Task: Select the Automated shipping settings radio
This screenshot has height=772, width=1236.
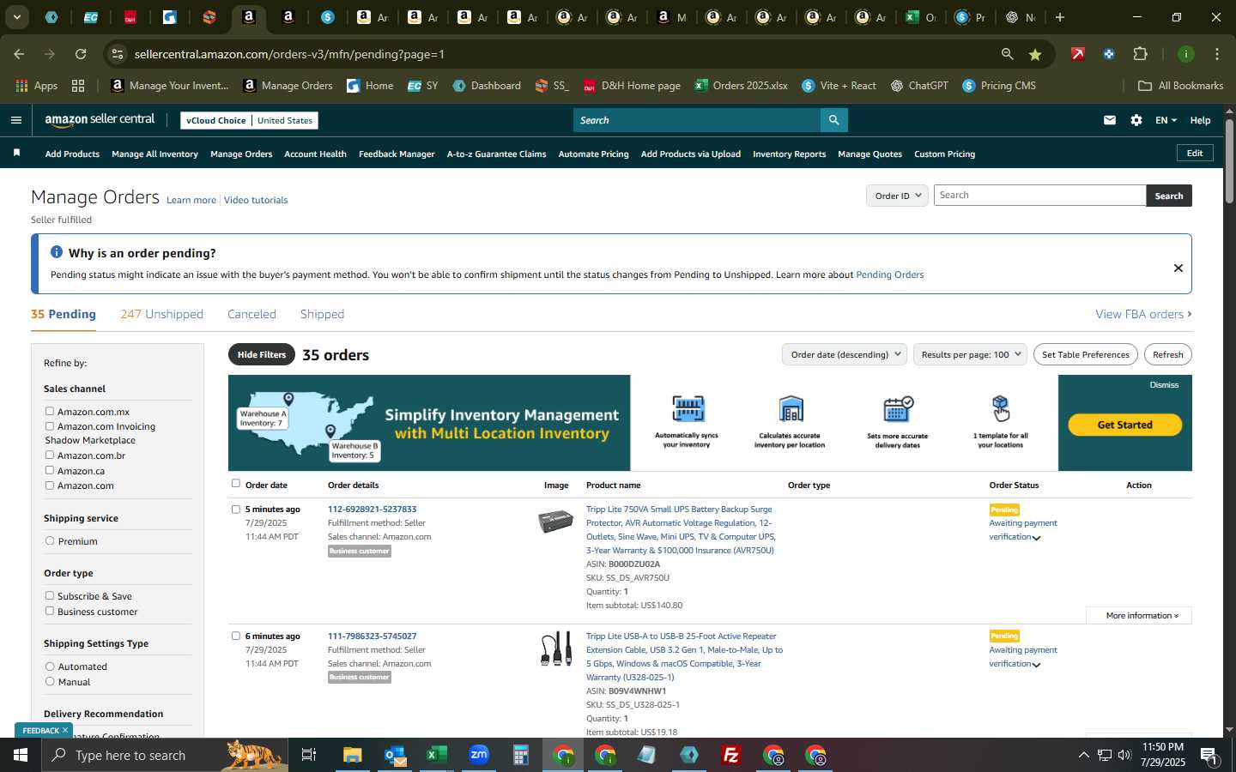Action: 50,666
